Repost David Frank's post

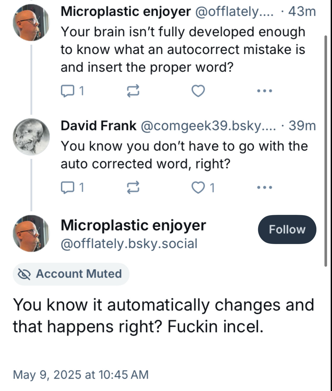pos(133,187)
